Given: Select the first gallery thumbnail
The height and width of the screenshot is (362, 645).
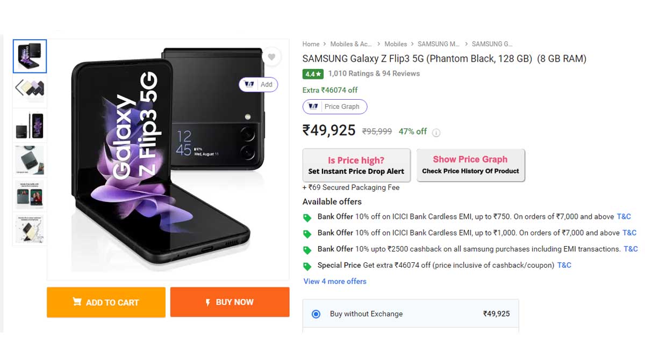Looking at the screenshot, I should tap(30, 56).
